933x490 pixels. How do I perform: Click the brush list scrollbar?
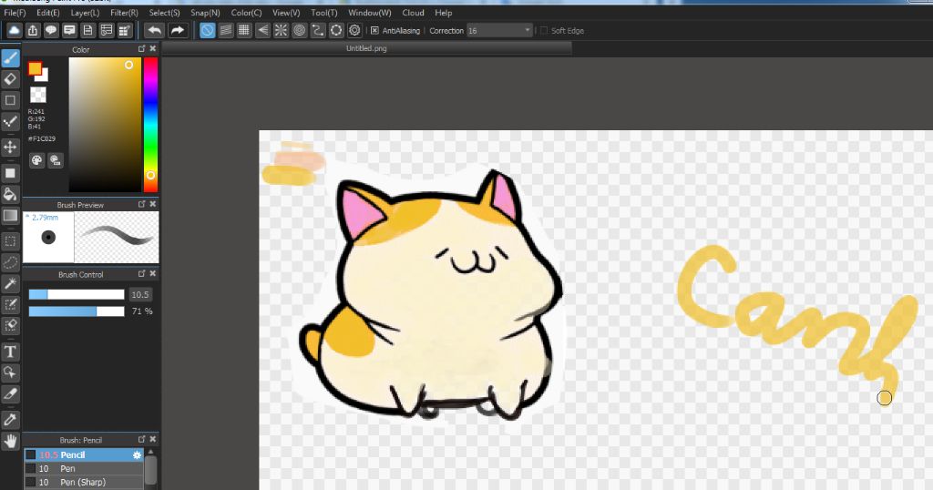point(151,470)
